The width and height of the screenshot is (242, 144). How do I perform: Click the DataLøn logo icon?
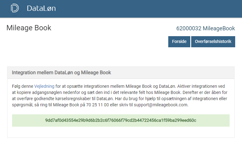pyautogui.click(x=15, y=8)
